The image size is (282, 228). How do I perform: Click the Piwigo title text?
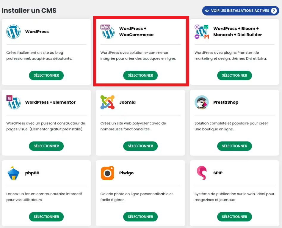pyautogui.click(x=126, y=173)
